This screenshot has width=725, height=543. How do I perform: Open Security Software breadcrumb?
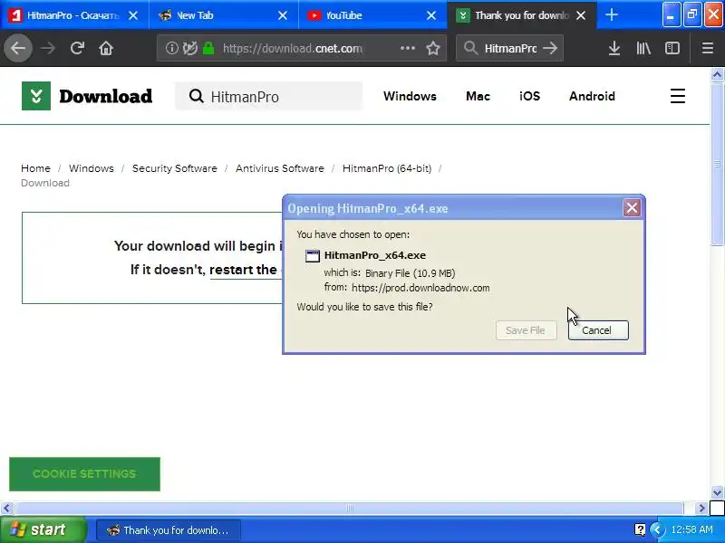[174, 168]
